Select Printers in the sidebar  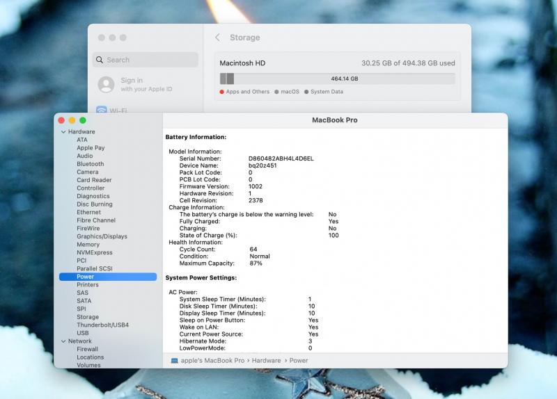point(88,285)
